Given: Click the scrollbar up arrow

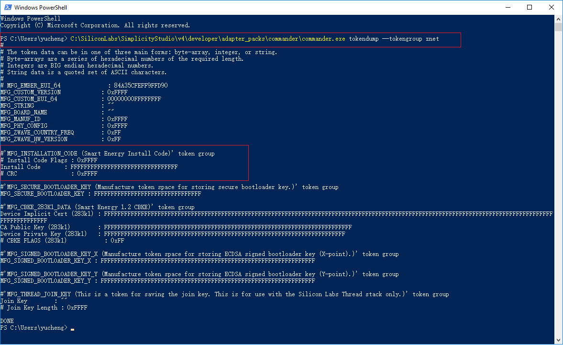Looking at the screenshot, I should (558, 19).
